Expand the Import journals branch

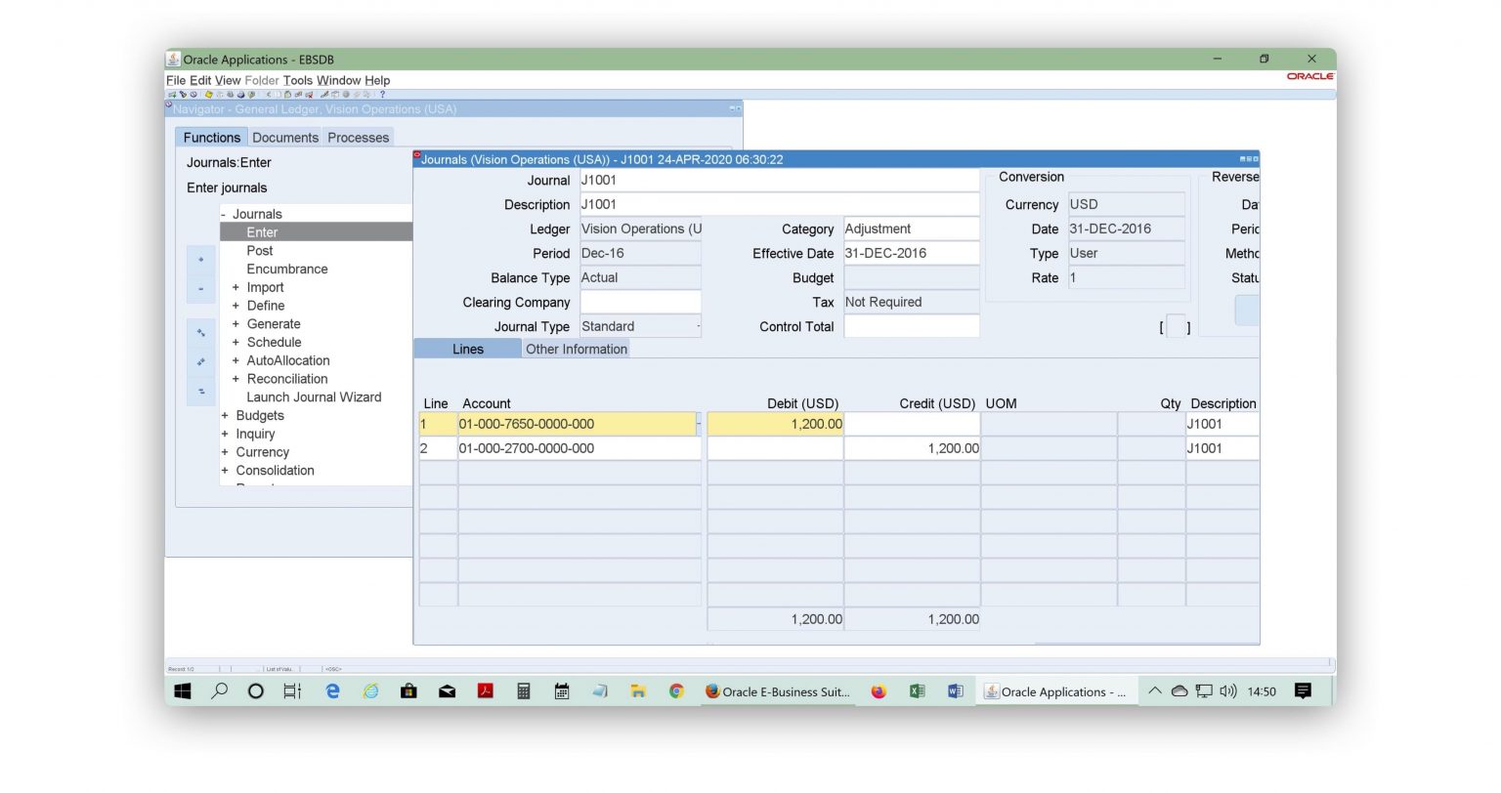click(x=235, y=287)
